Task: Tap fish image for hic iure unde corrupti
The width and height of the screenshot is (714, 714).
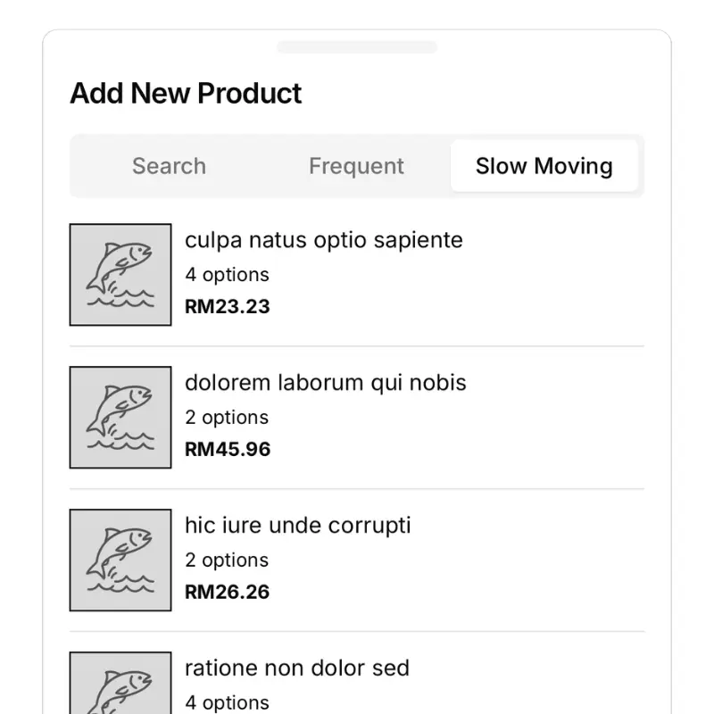Action: pyautogui.click(x=120, y=560)
